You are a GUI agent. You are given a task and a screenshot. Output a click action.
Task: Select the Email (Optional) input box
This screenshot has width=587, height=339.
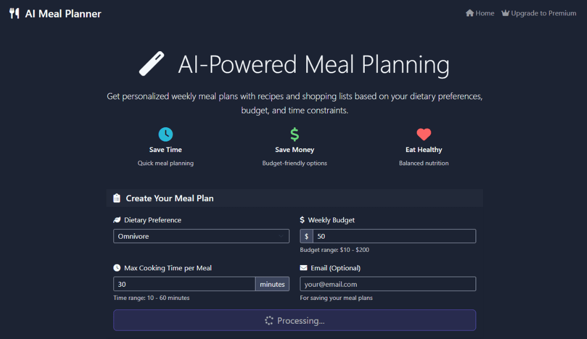pos(387,284)
